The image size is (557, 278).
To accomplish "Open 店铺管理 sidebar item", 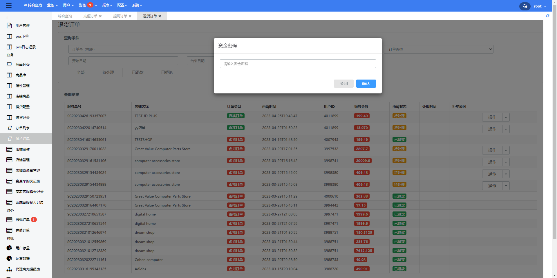I will click(23, 160).
